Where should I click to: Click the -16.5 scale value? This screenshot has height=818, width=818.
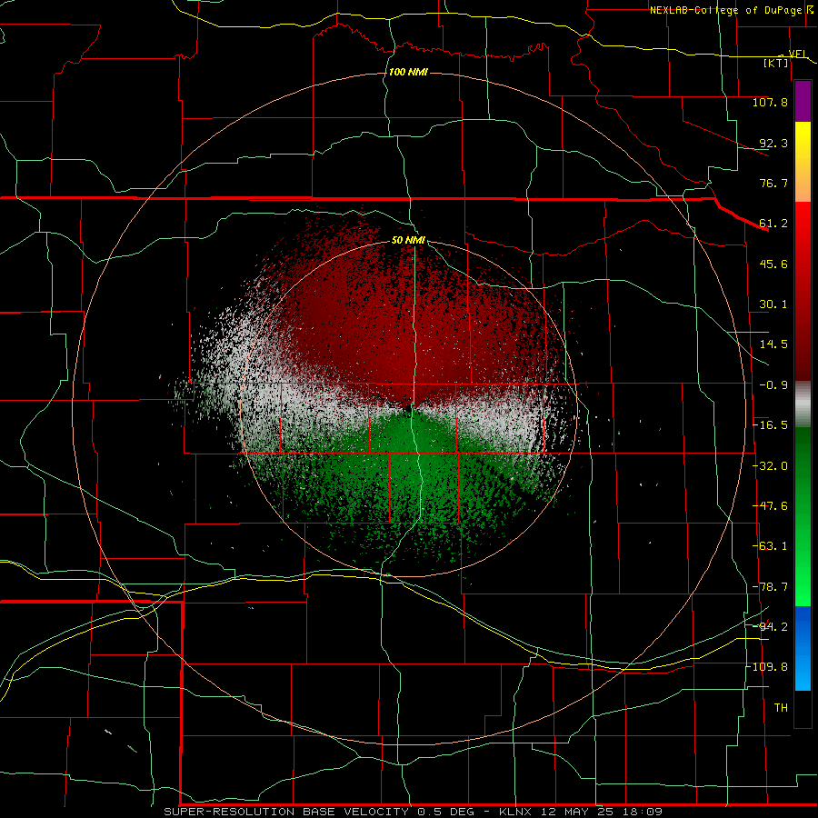pyautogui.click(x=771, y=425)
